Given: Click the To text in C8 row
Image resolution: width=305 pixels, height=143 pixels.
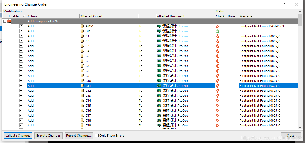Looking at the screenshot, I should (141, 71).
